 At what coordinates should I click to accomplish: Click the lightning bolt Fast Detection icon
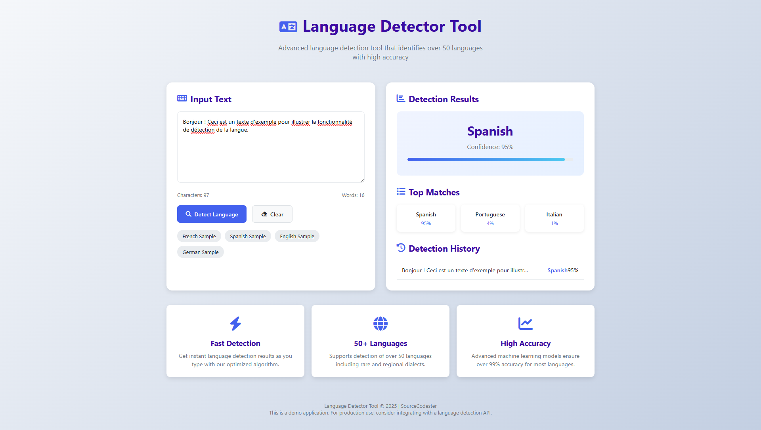tap(235, 323)
